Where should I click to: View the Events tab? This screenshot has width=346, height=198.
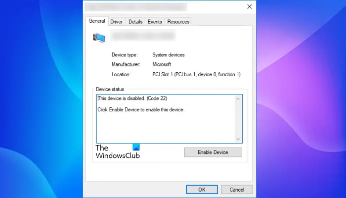[x=155, y=22]
